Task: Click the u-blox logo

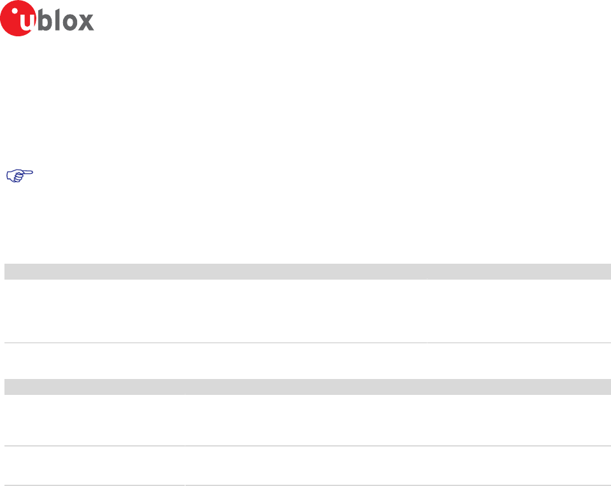Action: (47, 18)
